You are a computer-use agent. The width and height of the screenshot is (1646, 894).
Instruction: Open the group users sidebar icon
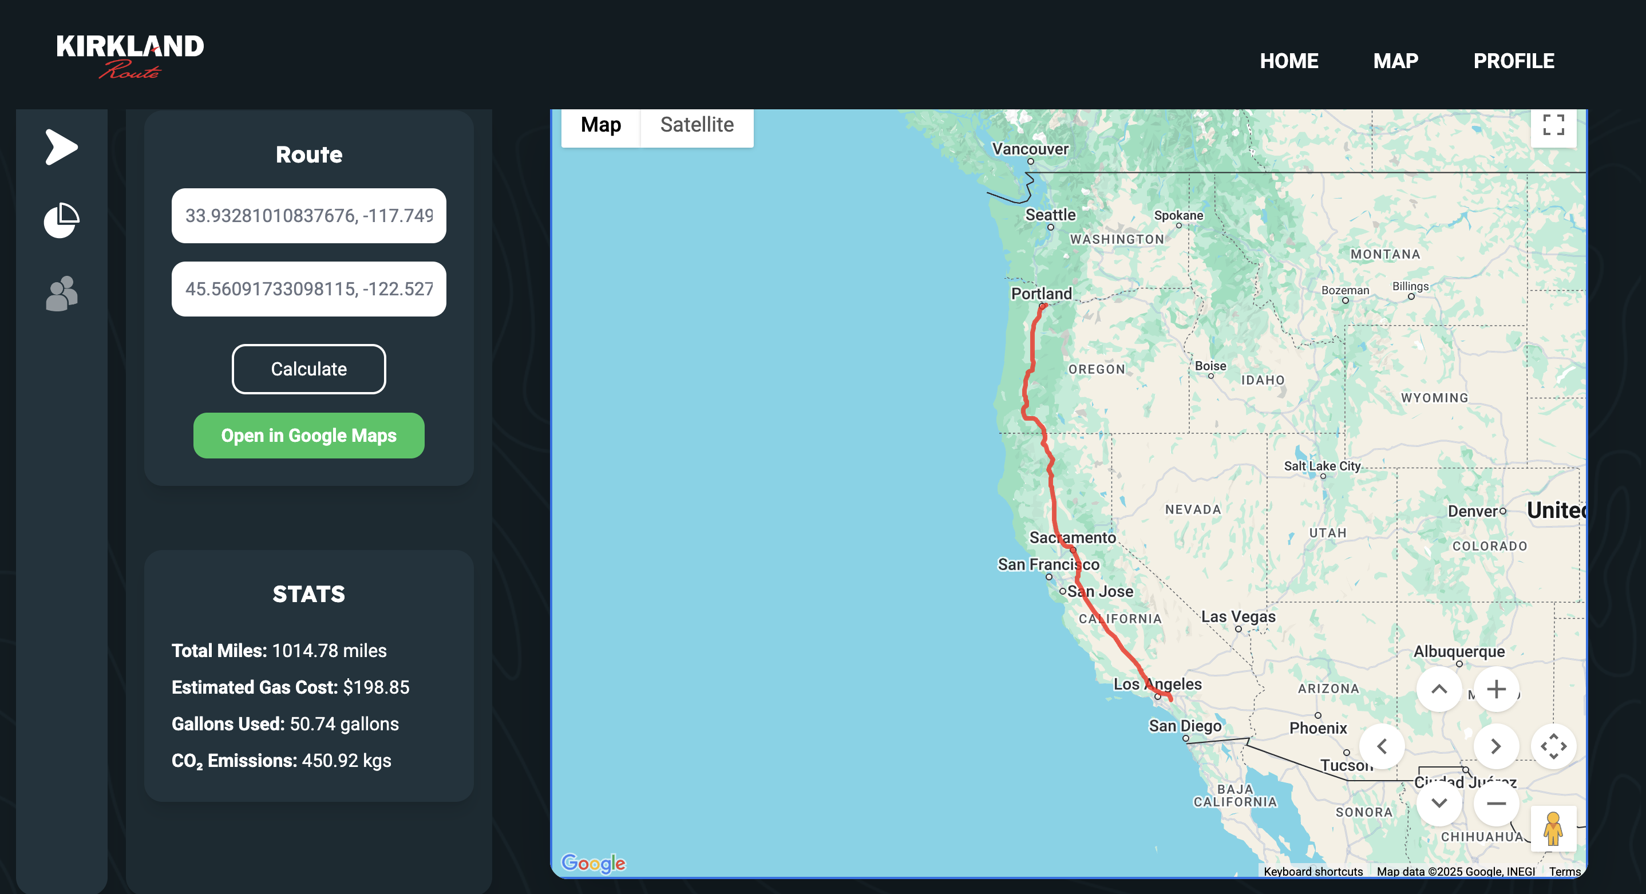[61, 294]
